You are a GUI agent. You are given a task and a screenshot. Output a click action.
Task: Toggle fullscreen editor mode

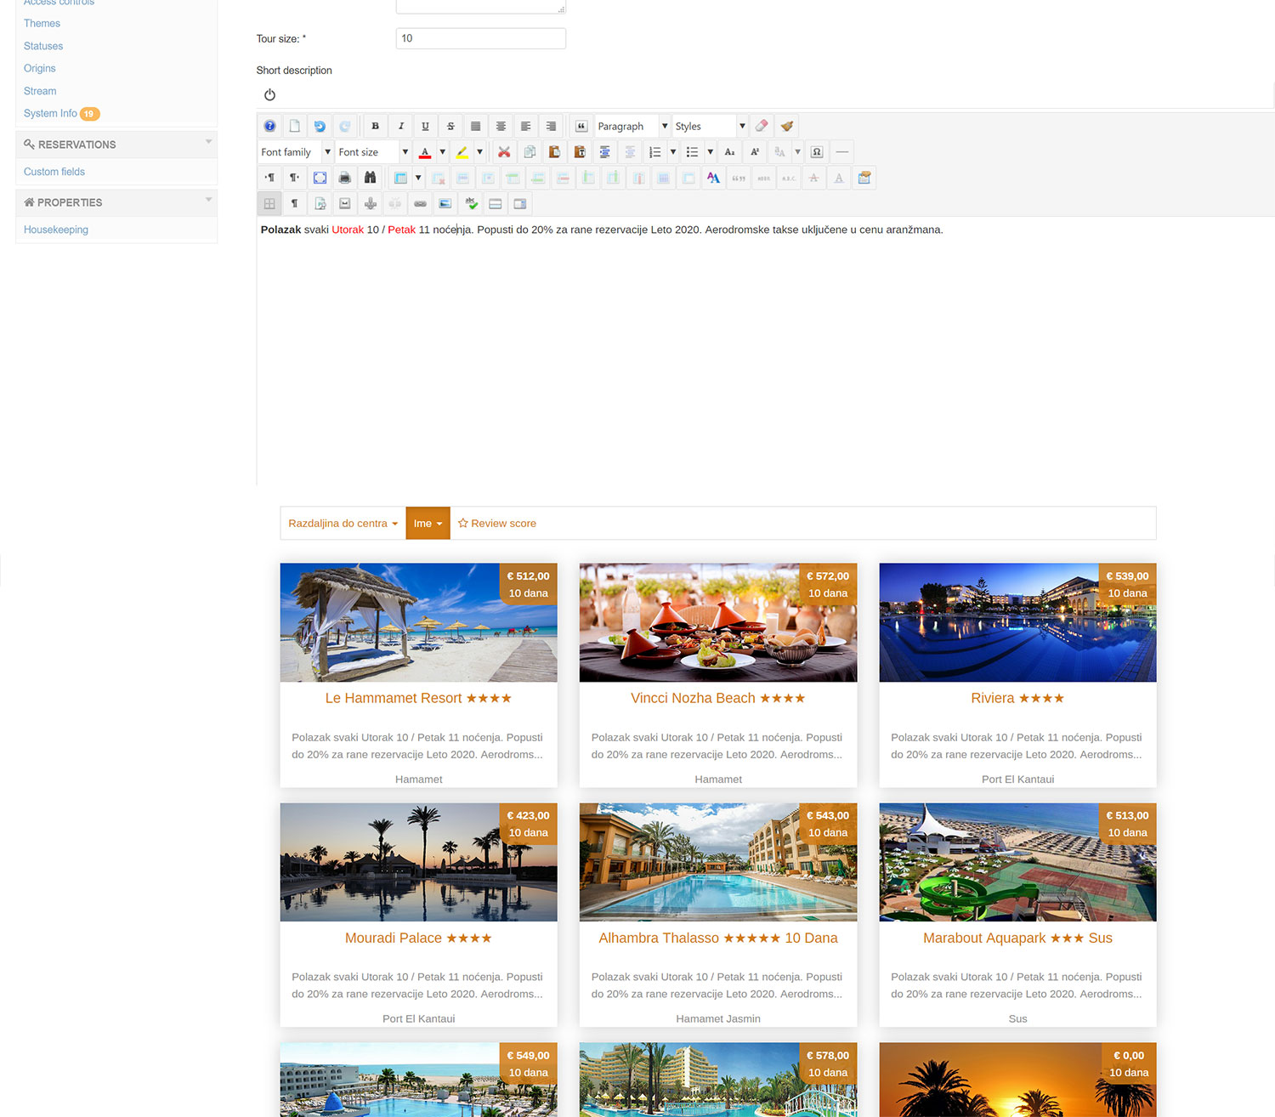[x=320, y=178]
